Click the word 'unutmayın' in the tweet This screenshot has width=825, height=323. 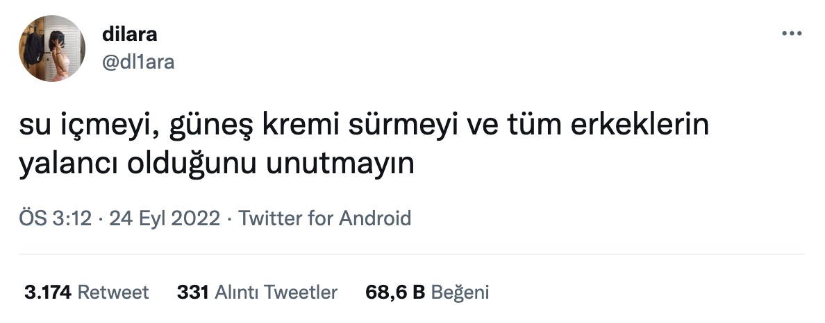click(x=340, y=164)
